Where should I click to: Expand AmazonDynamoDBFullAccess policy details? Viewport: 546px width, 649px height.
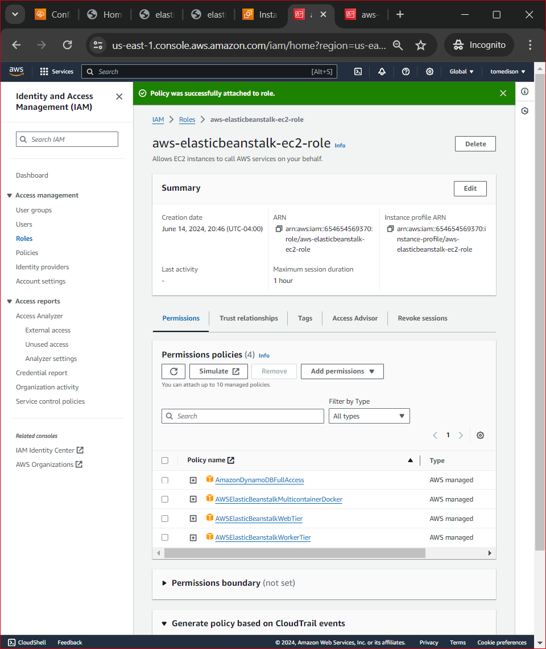[193, 480]
